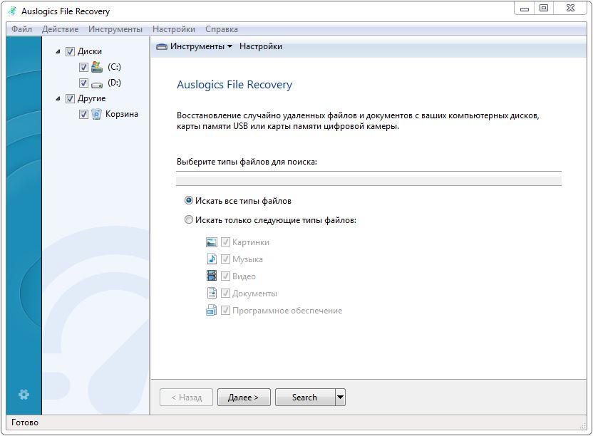
Task: Toggle the Диски checkbox
Action: coord(70,51)
